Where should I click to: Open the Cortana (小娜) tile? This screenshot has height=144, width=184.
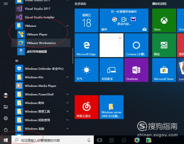136,45
